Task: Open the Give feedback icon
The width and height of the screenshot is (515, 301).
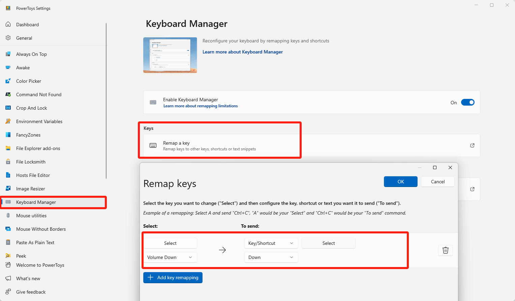Action: click(8, 292)
